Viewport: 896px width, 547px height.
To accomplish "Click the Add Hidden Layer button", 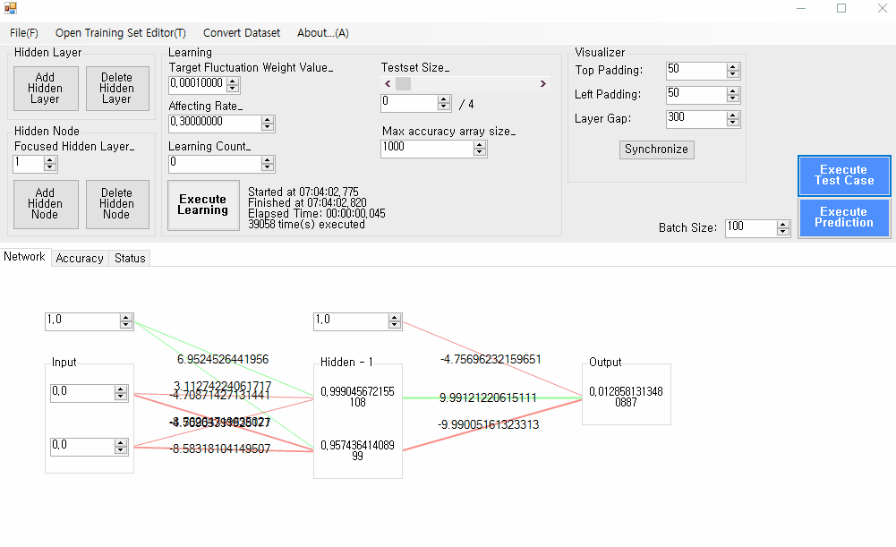I will pos(45,89).
